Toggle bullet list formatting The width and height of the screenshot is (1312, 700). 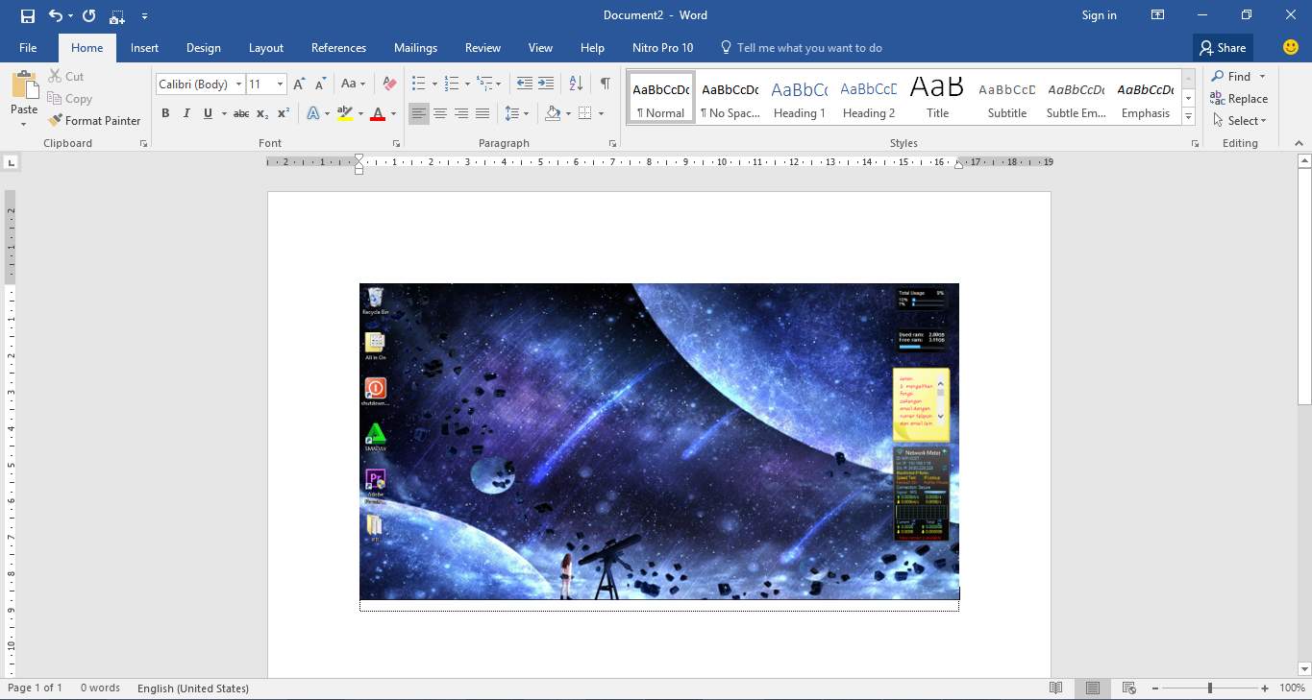pos(417,84)
